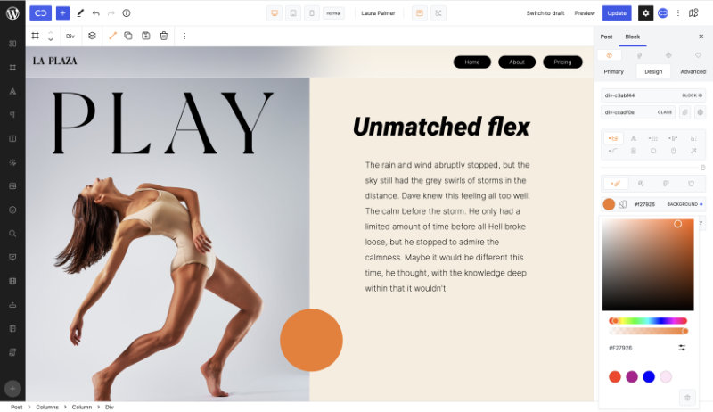713x412 pixels.
Task: Click Switch to draft
Action: point(545,13)
